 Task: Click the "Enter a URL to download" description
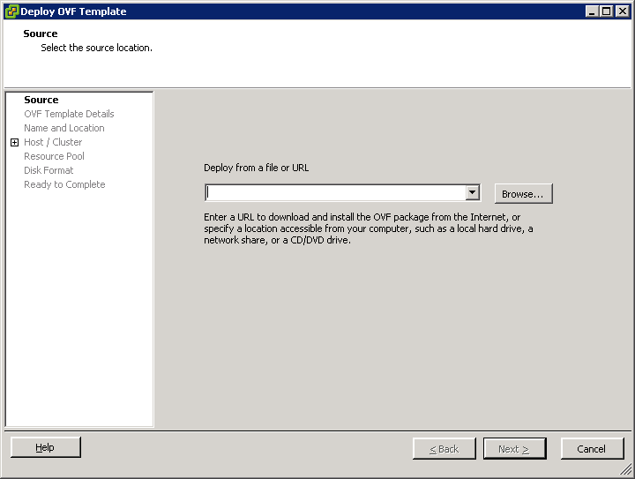[x=368, y=228]
